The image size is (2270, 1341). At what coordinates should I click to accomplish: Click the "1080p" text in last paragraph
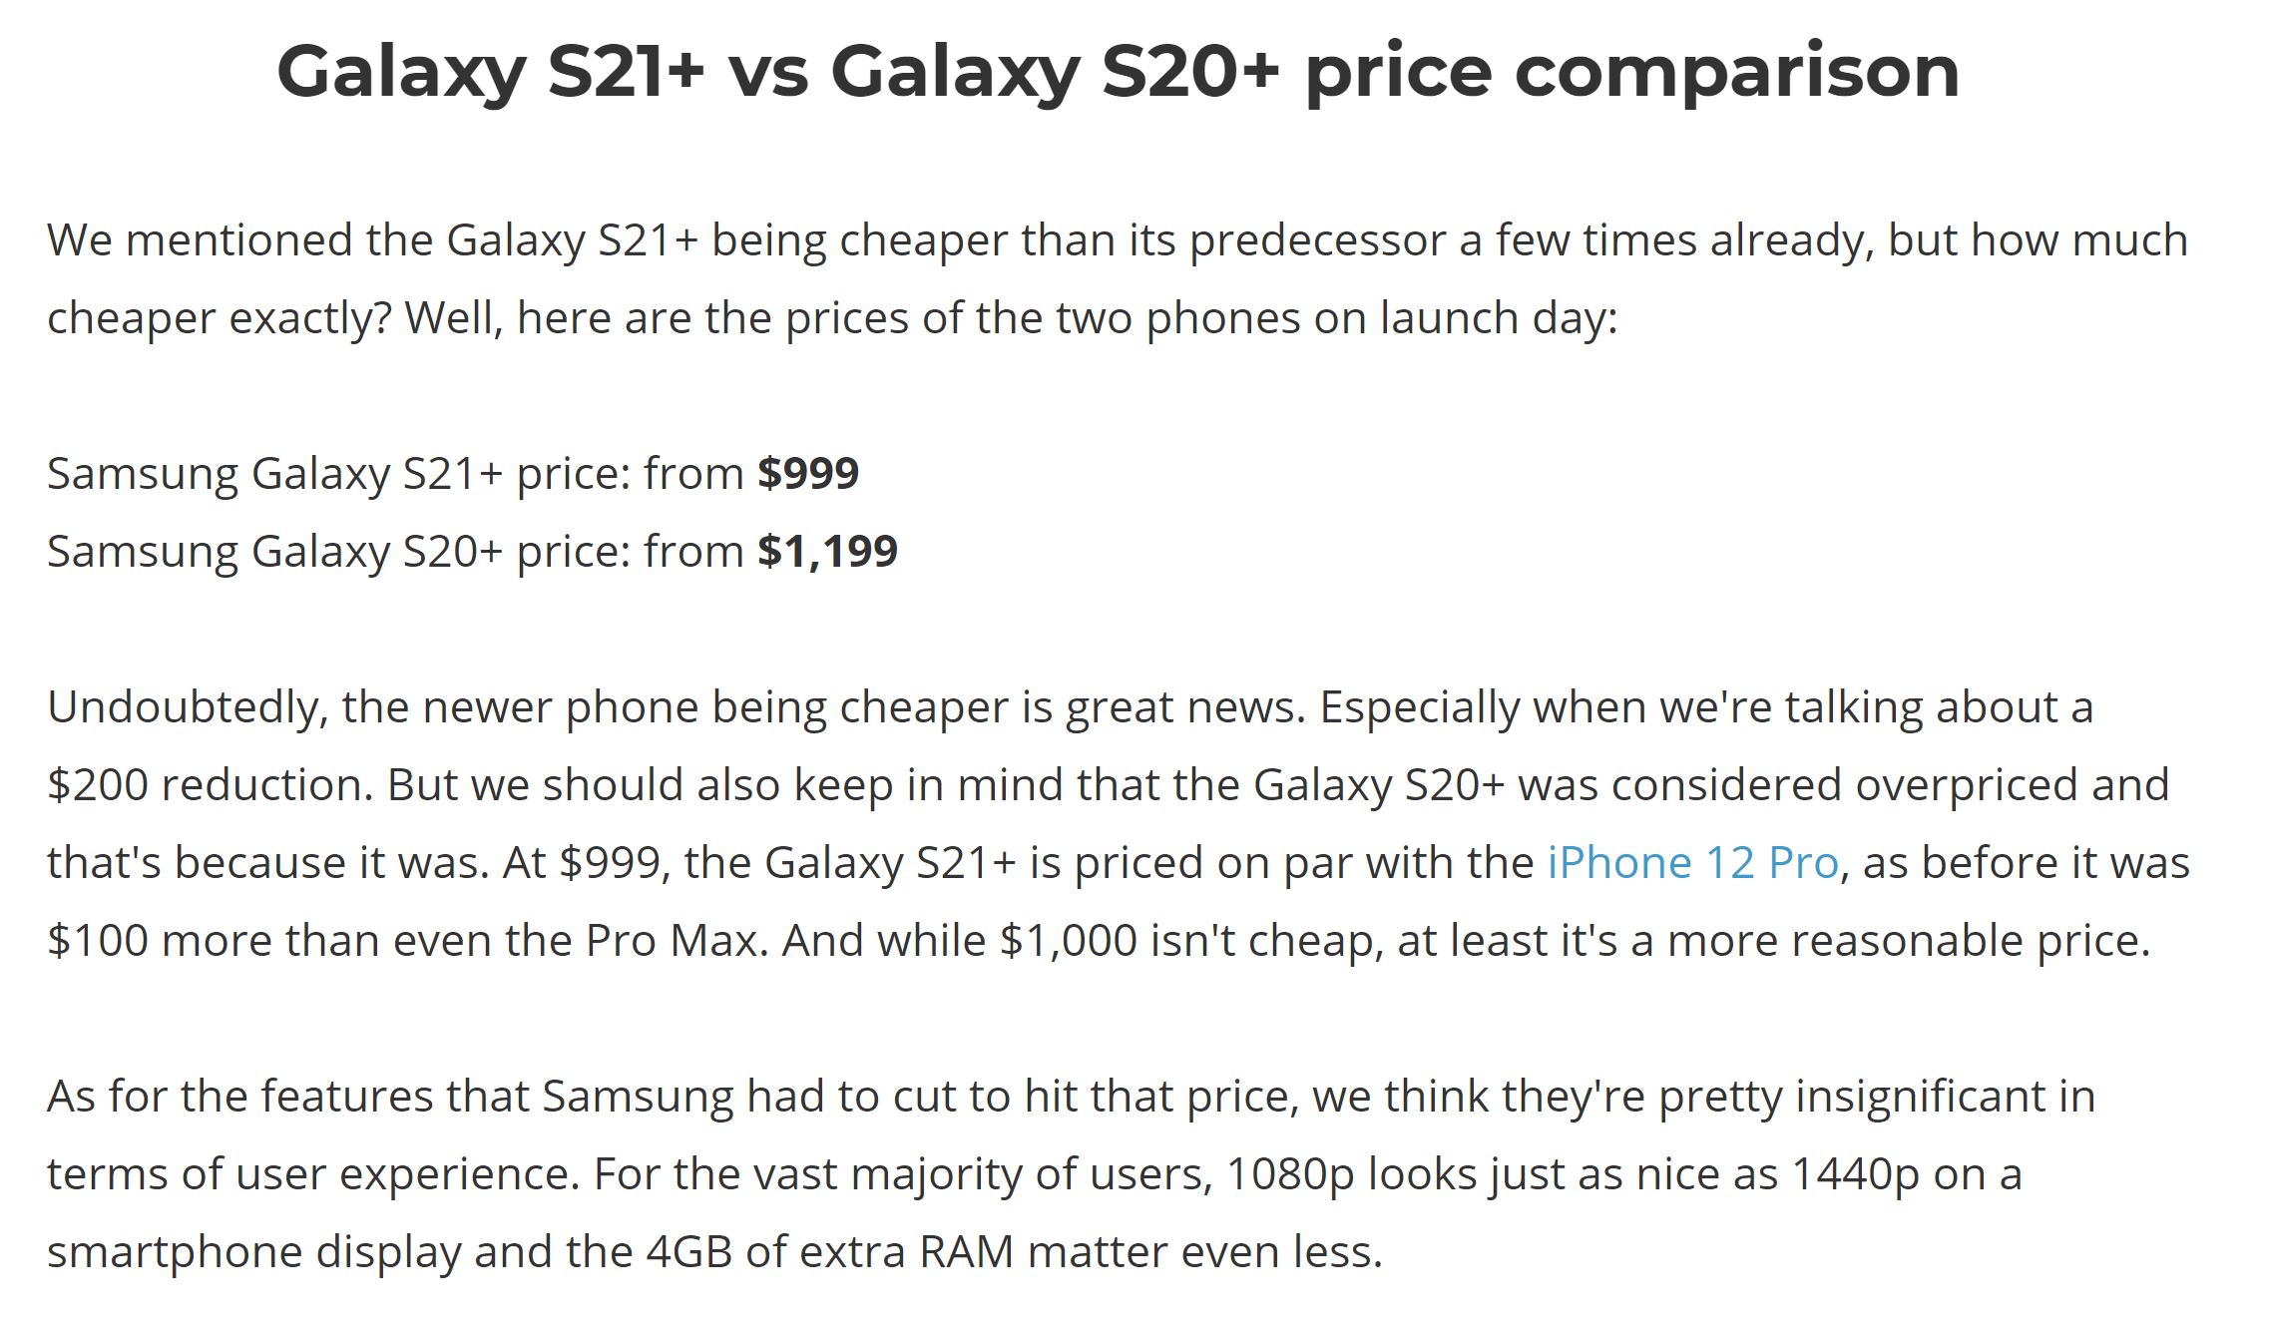coord(1289,1174)
